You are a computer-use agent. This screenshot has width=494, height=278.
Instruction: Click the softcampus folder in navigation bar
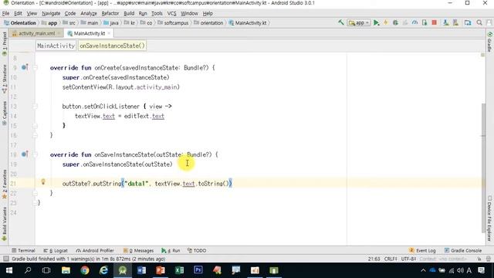173,22
